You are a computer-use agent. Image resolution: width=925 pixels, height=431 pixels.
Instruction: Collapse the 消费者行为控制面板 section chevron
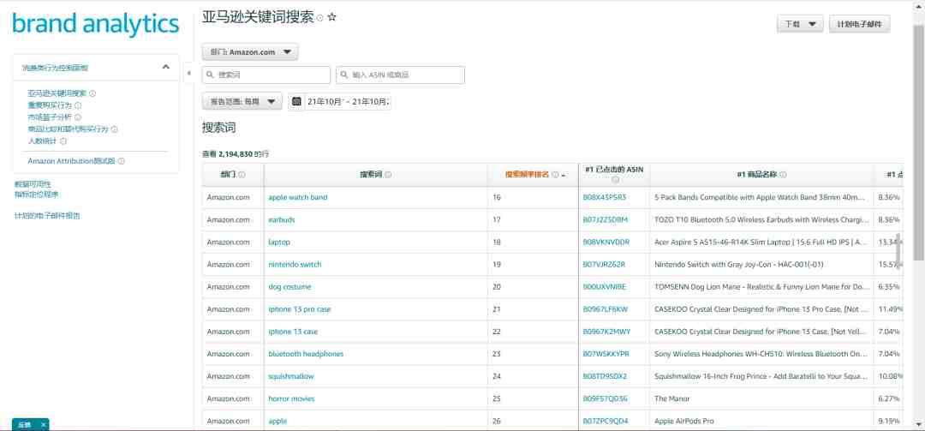(166, 68)
